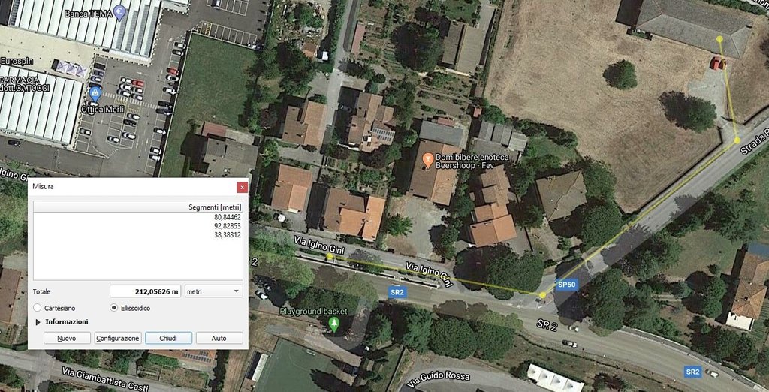Viewport: 769px width, 392px height.
Task: Click the Segmenti [metri] column header
Action: pyautogui.click(x=138, y=207)
